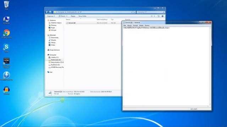Select Lokalny (C:) drive in the navigation pane
The height and width of the screenshot is (127, 227).
click(55, 57)
